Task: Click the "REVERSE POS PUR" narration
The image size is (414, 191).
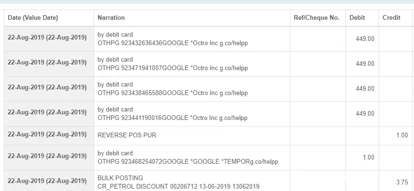Action: pos(127,135)
